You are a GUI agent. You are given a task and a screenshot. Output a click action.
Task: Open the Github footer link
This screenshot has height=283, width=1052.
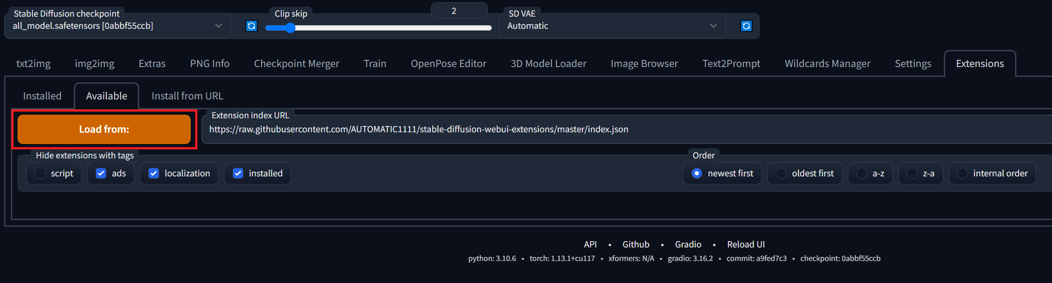(636, 244)
